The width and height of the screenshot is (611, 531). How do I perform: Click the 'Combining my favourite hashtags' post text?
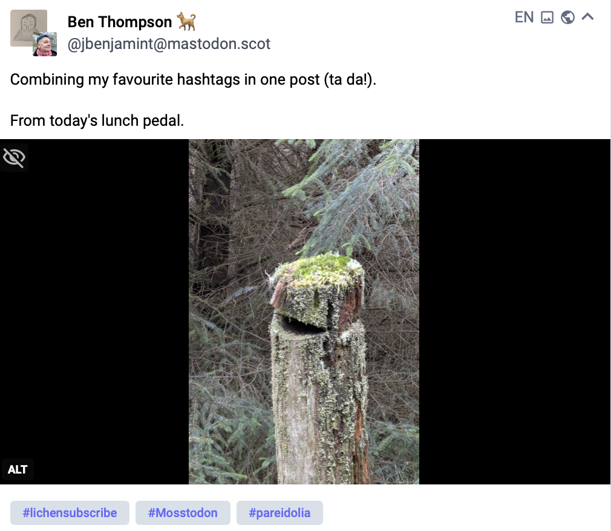coord(193,79)
